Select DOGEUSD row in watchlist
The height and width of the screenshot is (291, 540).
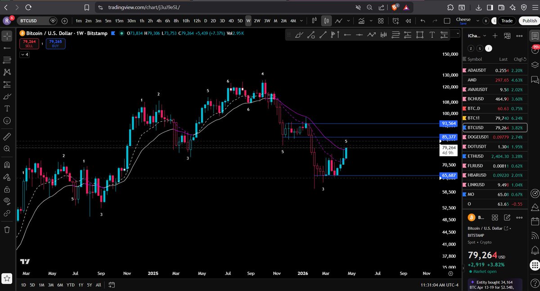[x=494, y=137]
